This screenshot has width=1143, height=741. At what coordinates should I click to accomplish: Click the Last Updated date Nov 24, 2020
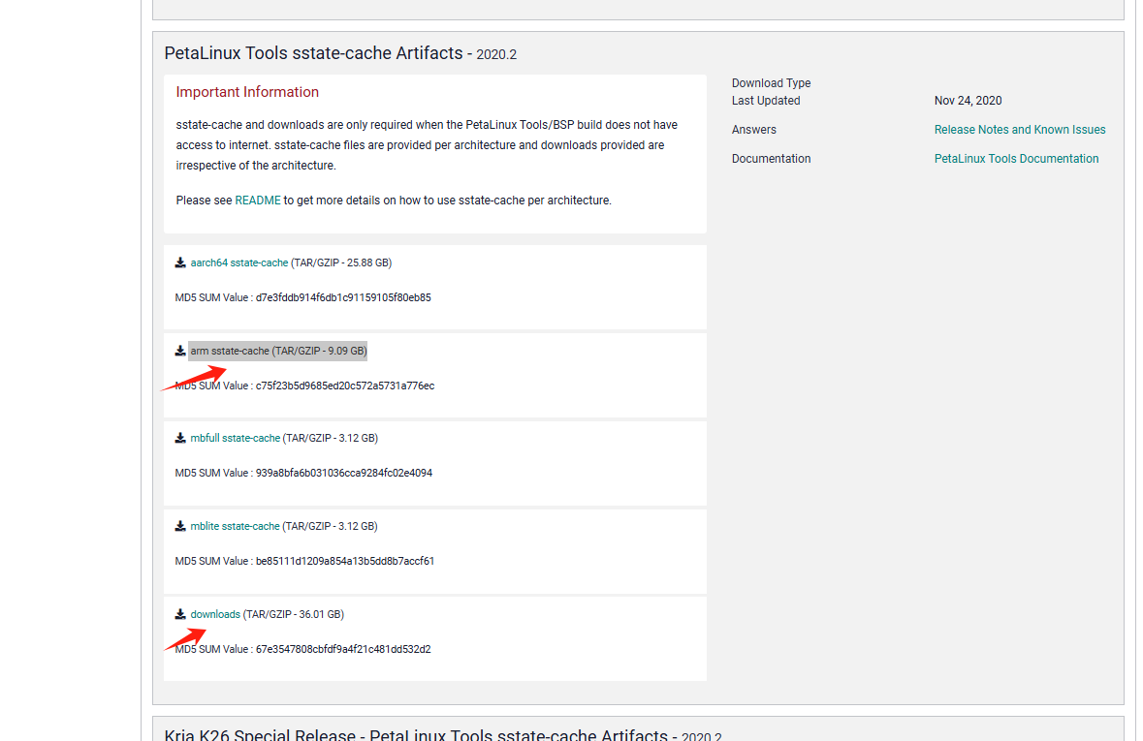click(968, 101)
